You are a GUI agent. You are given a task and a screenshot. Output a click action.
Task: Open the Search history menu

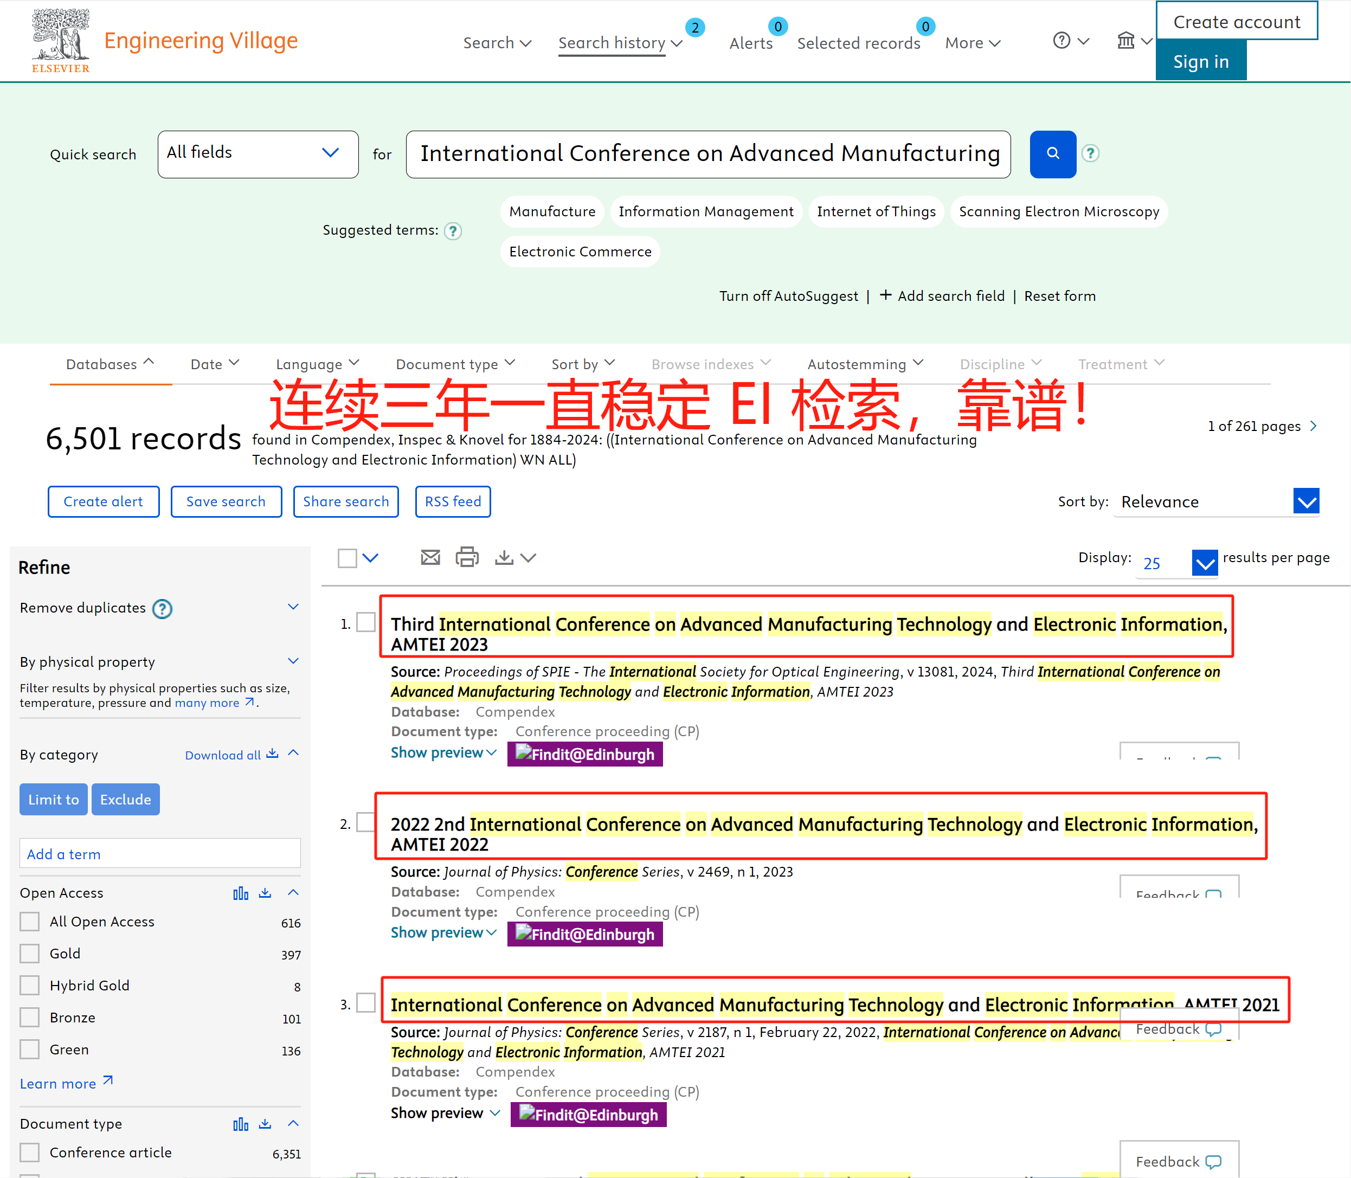pos(621,43)
